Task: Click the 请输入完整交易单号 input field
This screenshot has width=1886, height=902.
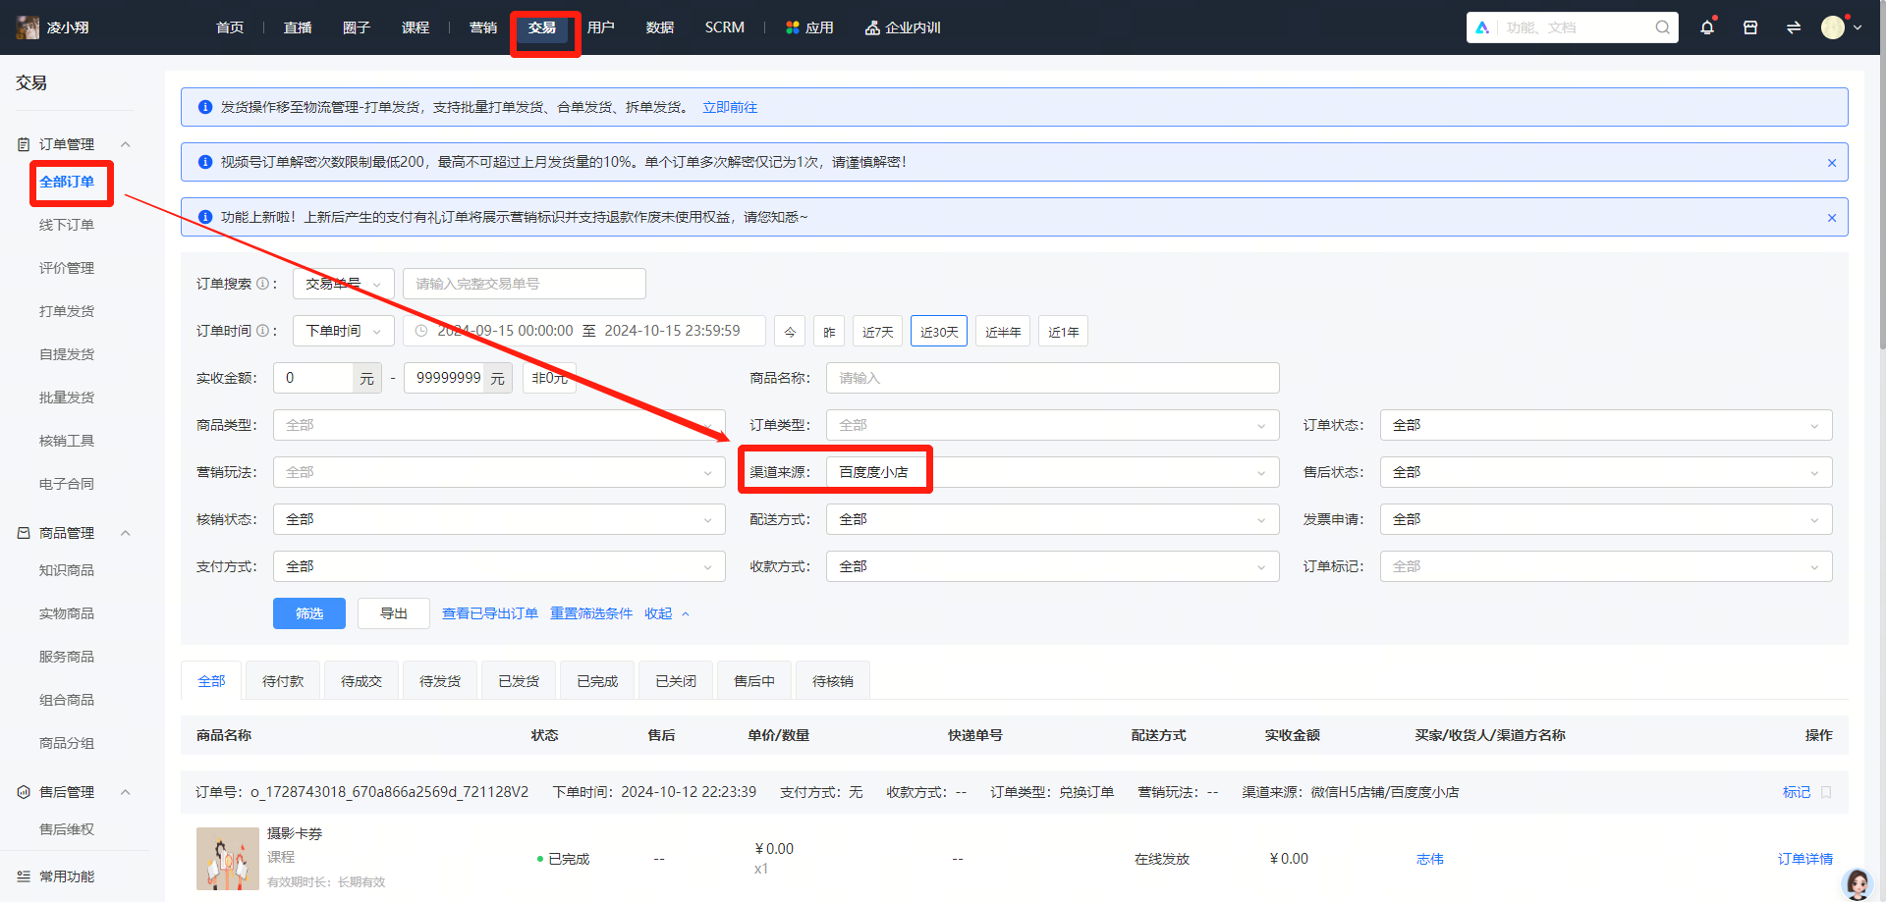Action: (x=525, y=284)
